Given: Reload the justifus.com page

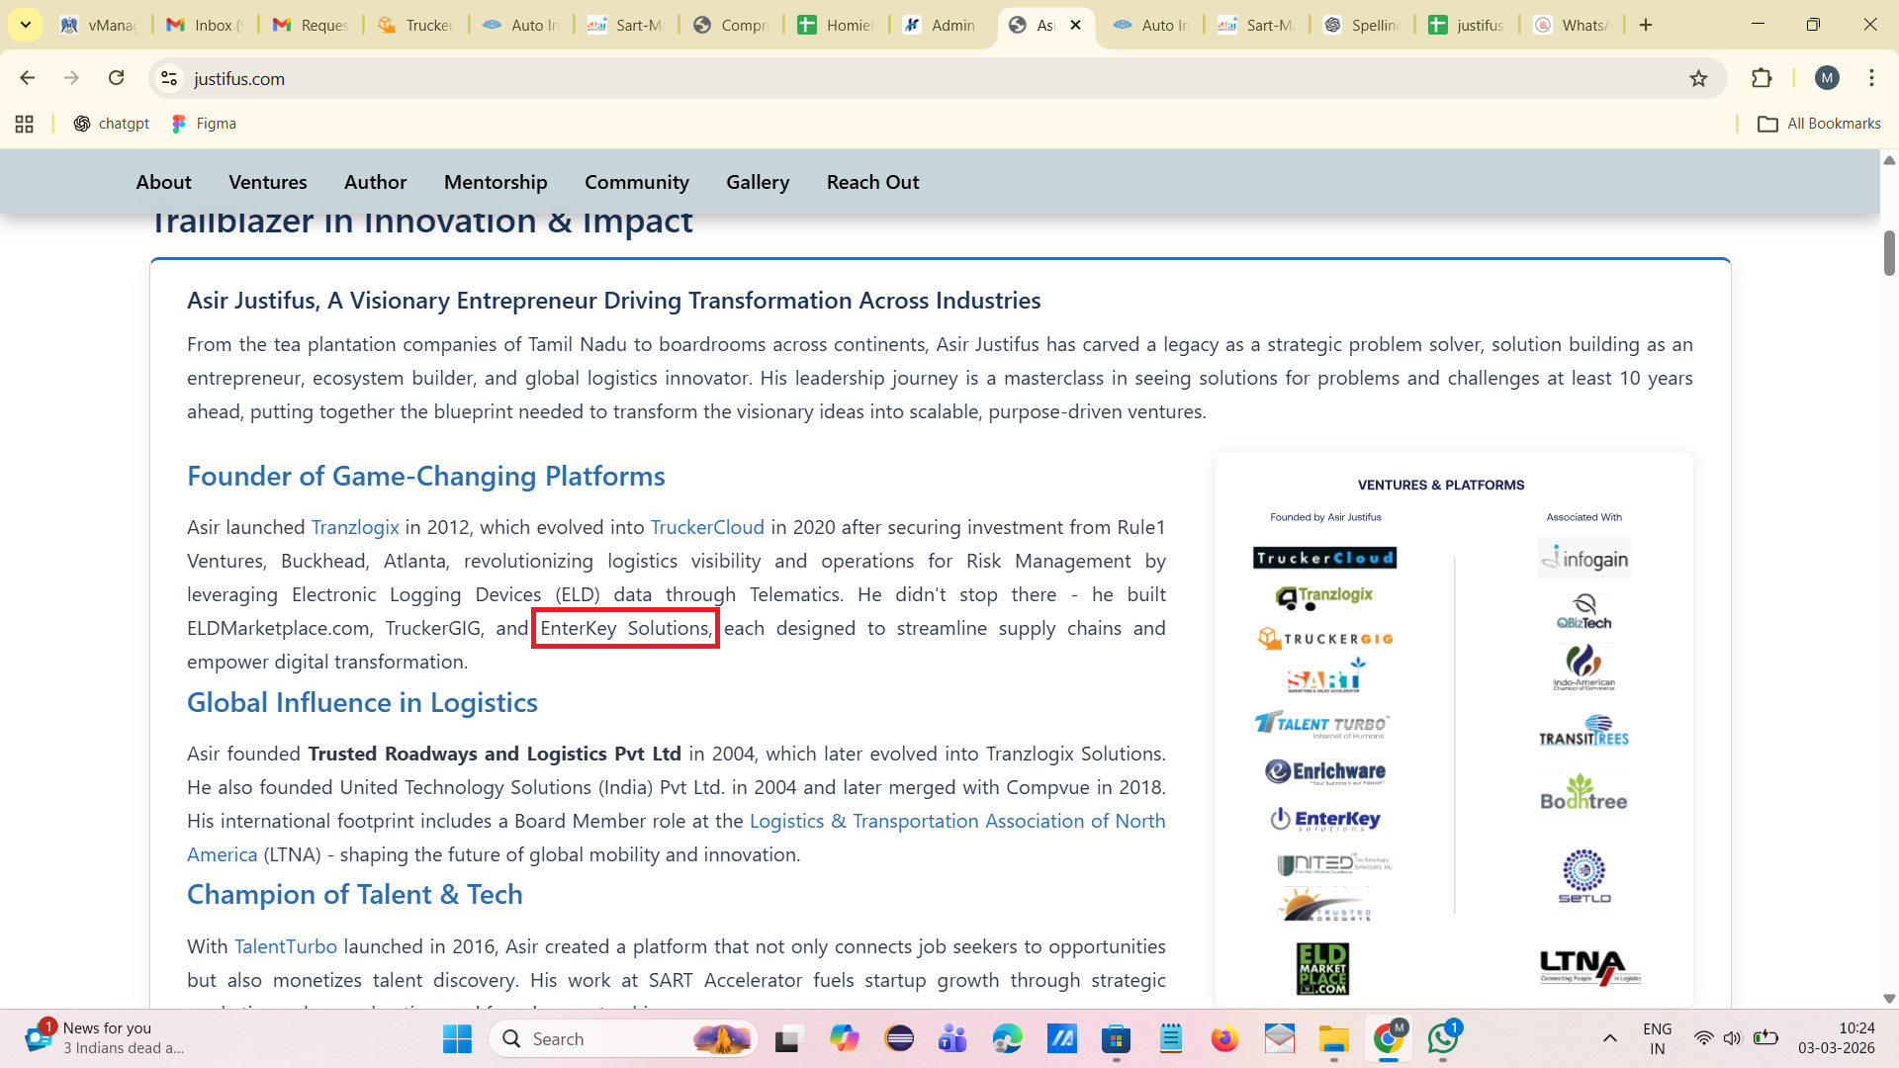Looking at the screenshot, I should 117,78.
